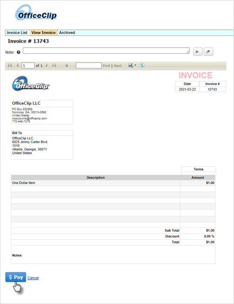Click the Notes: label in invoice
The image size is (234, 304).
[x=17, y=256]
